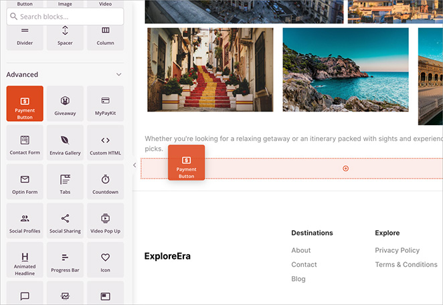Add the Countdown block
Image resolution: width=443 pixels, height=305 pixels.
(x=105, y=183)
